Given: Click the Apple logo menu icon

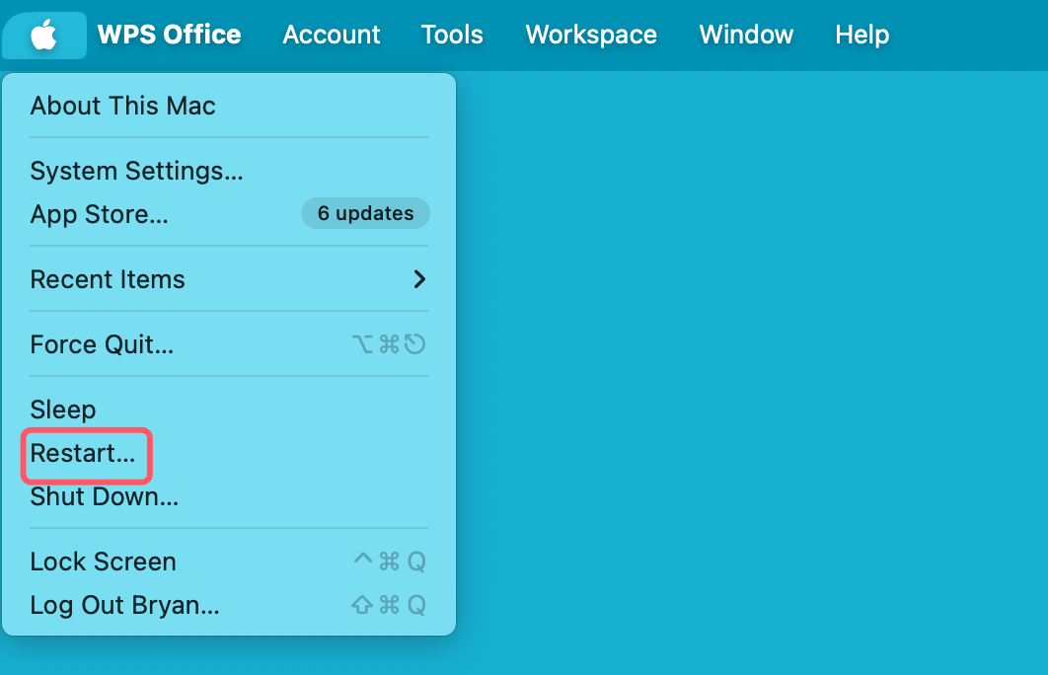Looking at the screenshot, I should click(43, 36).
